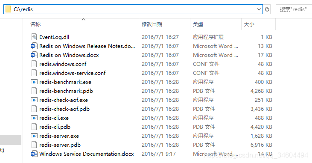The image size is (312, 163).
Task: Click the 13 KB size of Release Notes document
Action: 265,46
